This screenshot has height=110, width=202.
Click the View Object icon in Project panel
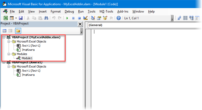click(x=10, y=31)
